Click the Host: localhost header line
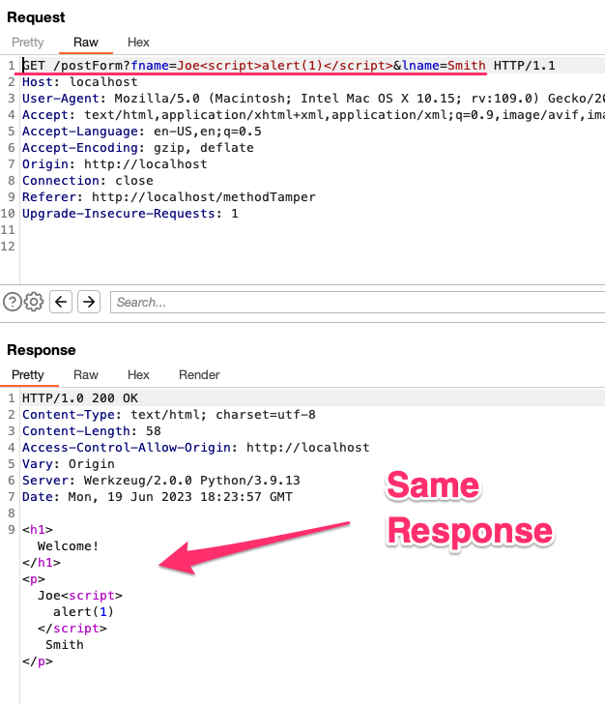605x704 pixels. tap(80, 82)
